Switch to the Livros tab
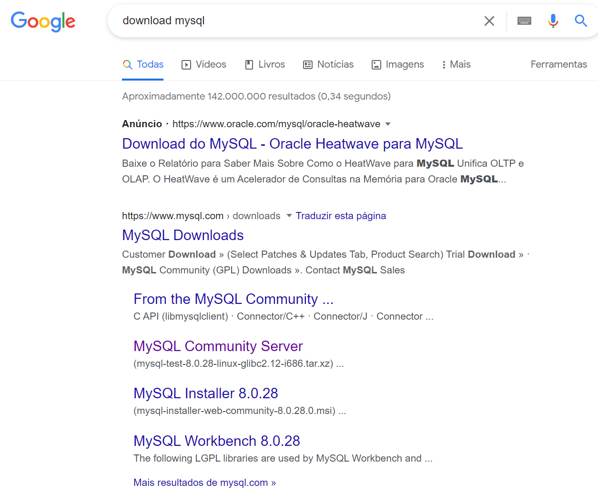The width and height of the screenshot is (598, 494). [265, 64]
